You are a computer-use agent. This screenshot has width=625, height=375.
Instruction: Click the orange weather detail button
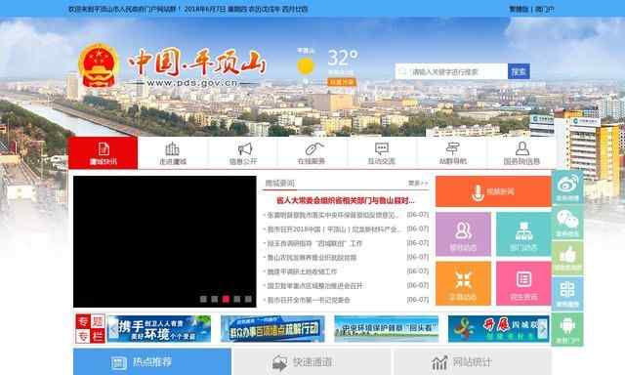point(342,82)
